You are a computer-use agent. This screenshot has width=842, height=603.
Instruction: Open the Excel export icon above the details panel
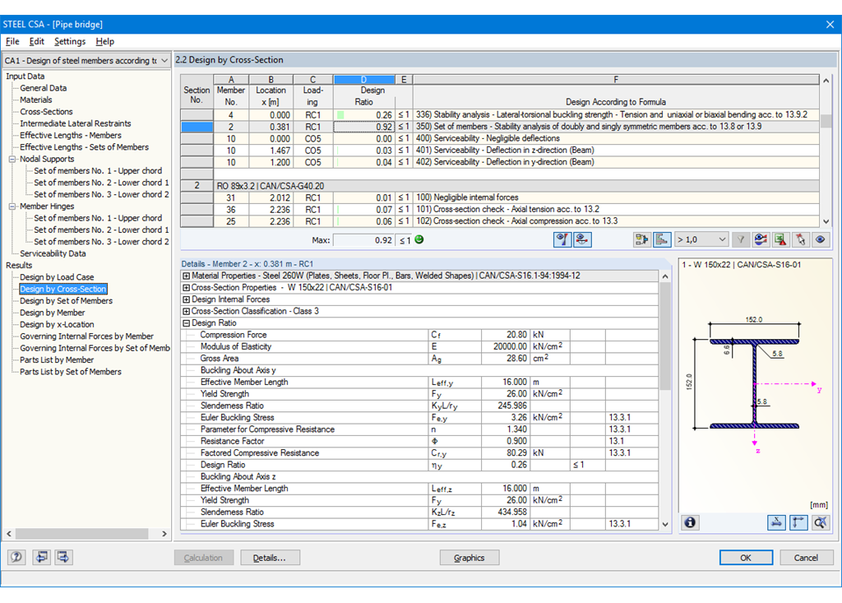coord(778,239)
